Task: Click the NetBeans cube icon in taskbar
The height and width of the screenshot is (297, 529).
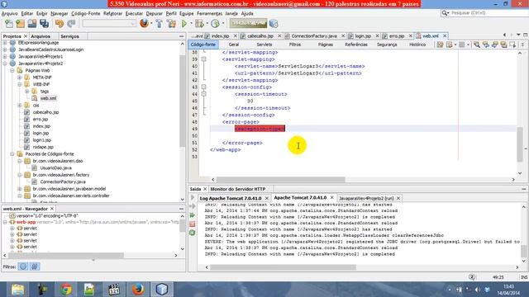Action: click(x=162, y=290)
